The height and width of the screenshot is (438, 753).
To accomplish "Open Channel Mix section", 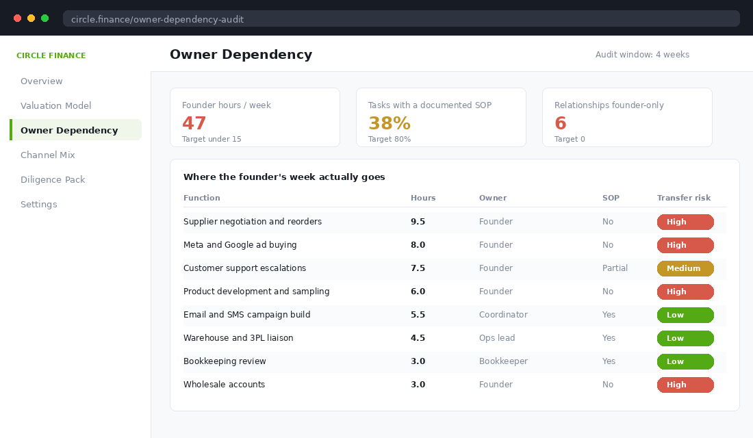I will [47, 155].
